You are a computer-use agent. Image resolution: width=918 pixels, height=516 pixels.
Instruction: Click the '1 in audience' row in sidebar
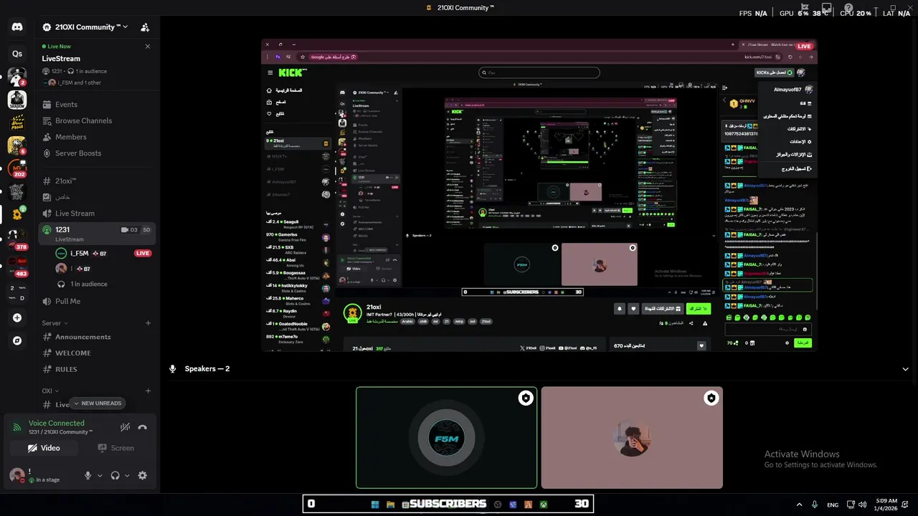coord(104,285)
